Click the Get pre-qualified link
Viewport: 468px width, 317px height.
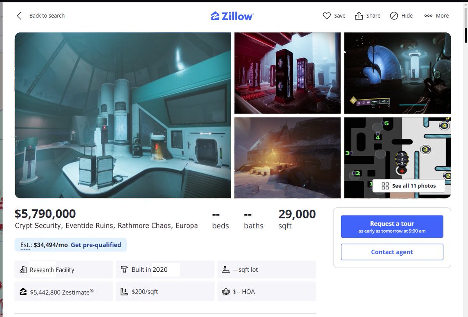(96, 245)
